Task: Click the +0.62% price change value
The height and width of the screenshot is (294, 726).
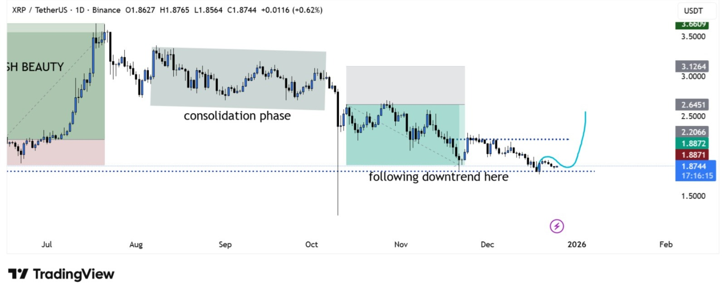Action: click(x=308, y=10)
